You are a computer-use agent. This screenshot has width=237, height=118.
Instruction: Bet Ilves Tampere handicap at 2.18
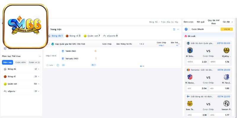(x=197, y=115)
